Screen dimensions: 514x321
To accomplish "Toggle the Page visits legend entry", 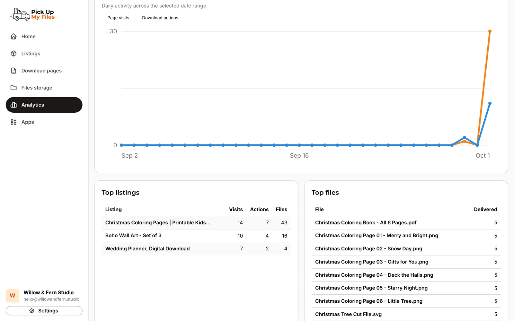I will pos(118,18).
